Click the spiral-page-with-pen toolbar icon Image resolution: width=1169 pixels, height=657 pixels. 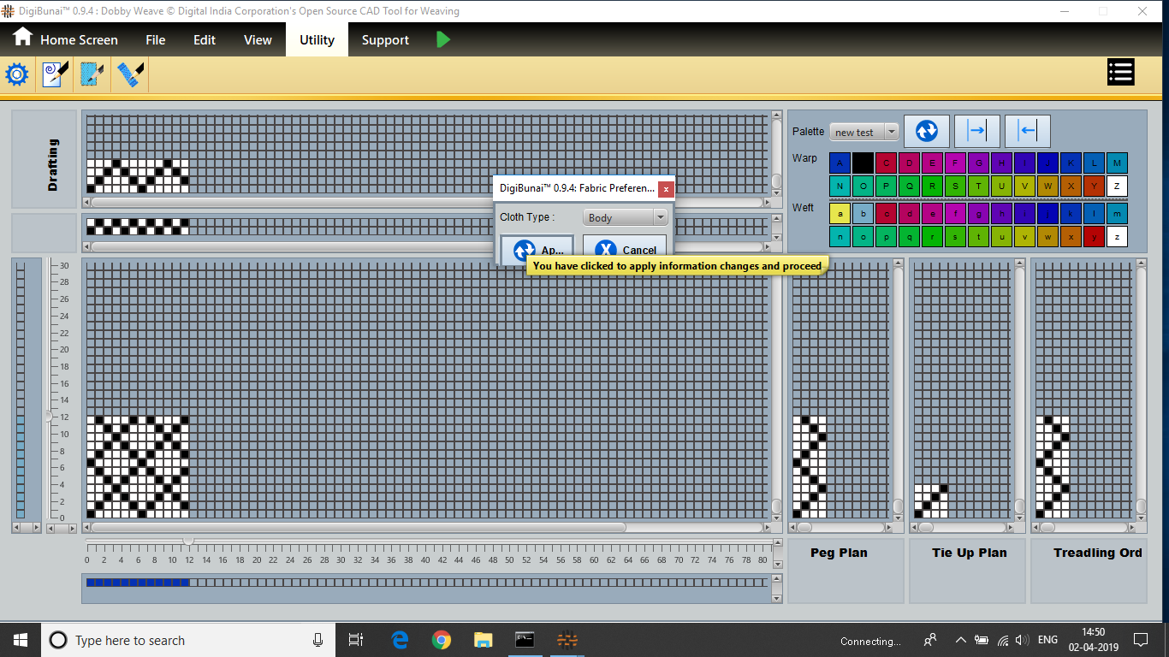pos(55,74)
